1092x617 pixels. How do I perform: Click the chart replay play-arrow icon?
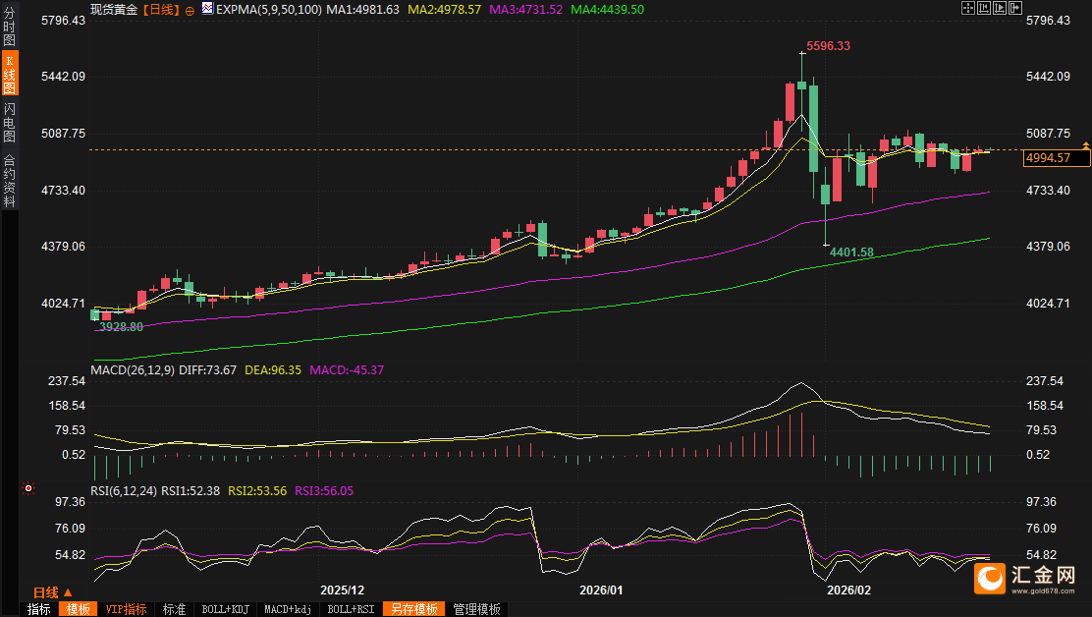1000,8
